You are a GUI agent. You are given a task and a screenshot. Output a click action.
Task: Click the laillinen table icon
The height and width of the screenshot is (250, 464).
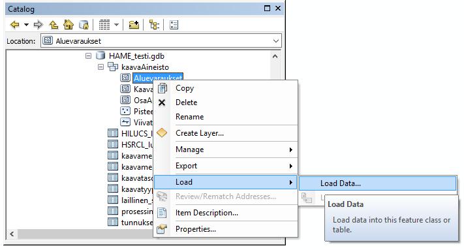113,200
